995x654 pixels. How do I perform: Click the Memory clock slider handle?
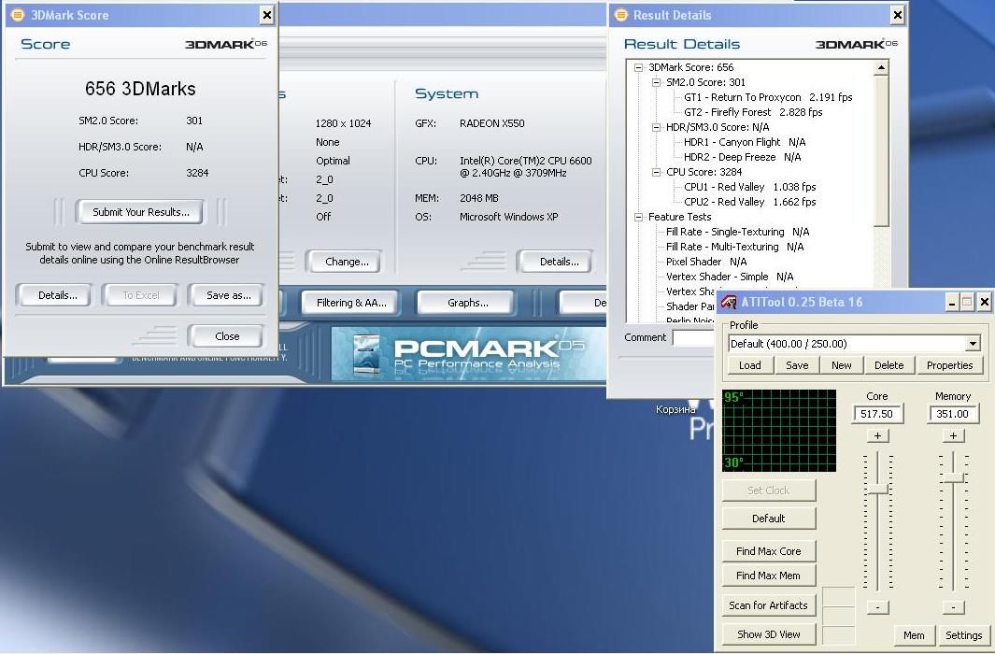click(953, 477)
